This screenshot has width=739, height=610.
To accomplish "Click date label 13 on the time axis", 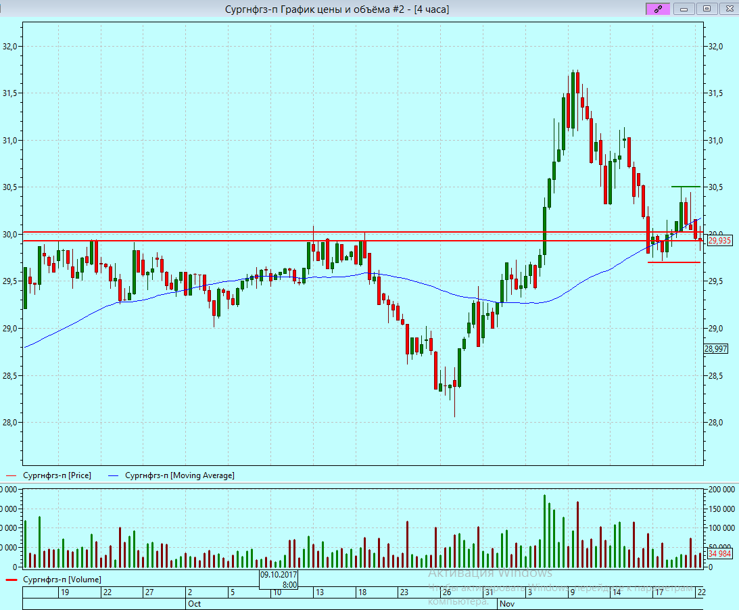I will [x=320, y=592].
